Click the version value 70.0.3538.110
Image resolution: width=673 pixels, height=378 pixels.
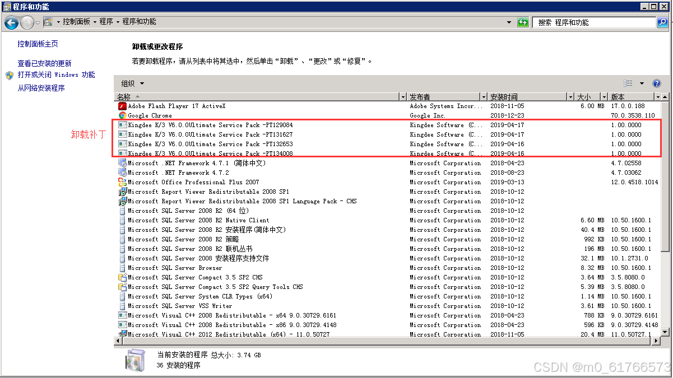[x=633, y=115]
